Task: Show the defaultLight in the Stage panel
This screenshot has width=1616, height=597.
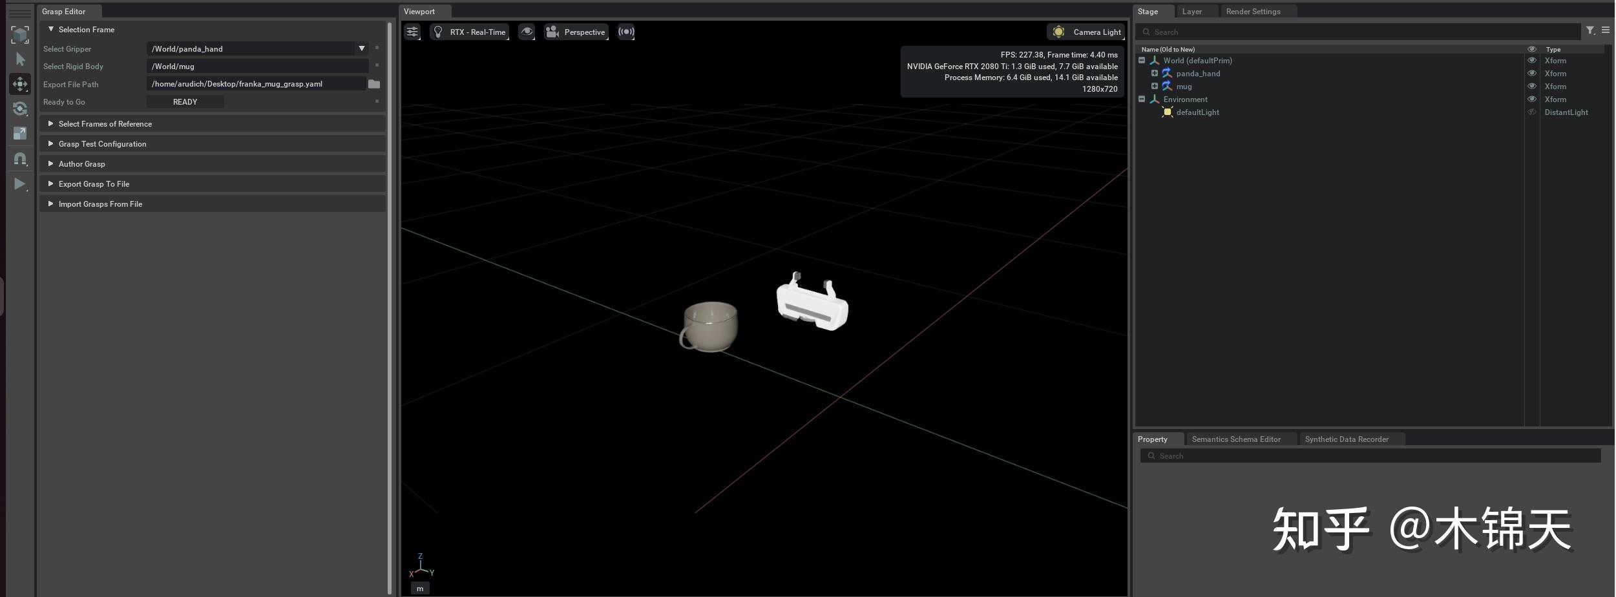Action: pos(1532,112)
